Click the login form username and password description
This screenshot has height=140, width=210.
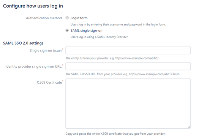click(118, 25)
